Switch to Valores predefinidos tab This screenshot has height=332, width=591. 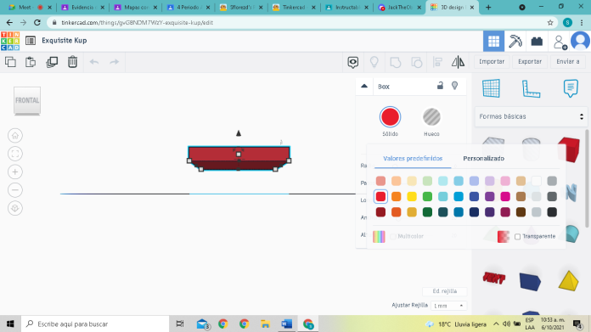click(413, 159)
